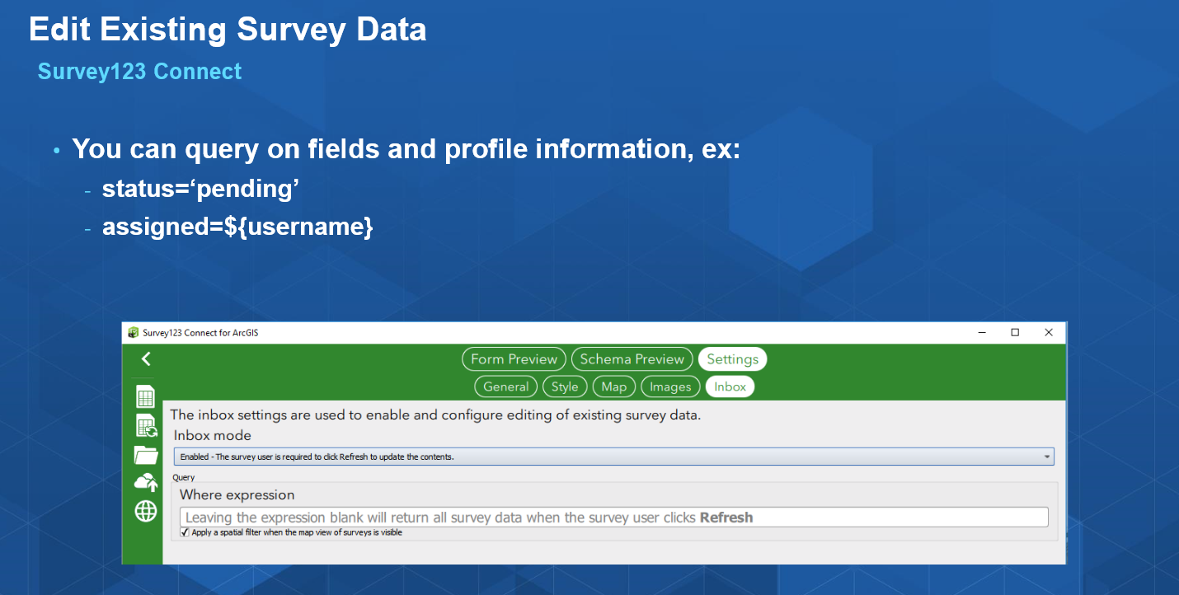Maximize the Survey123 Connect window
The height and width of the screenshot is (595, 1179).
click(1015, 333)
